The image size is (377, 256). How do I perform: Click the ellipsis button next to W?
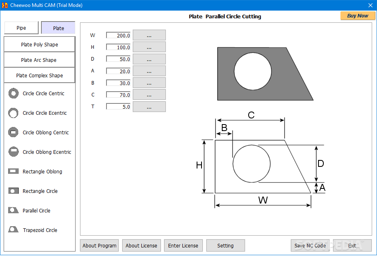(149, 35)
